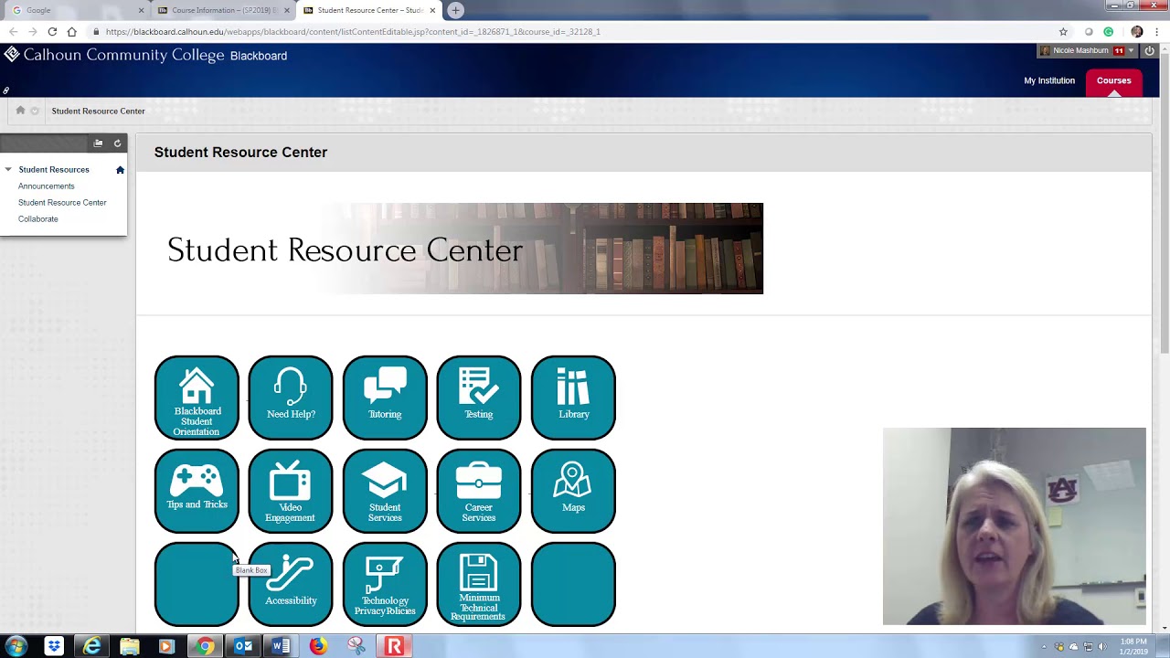Open Student Resource Center in the course menu
Image resolution: width=1170 pixels, height=658 pixels.
tap(62, 203)
